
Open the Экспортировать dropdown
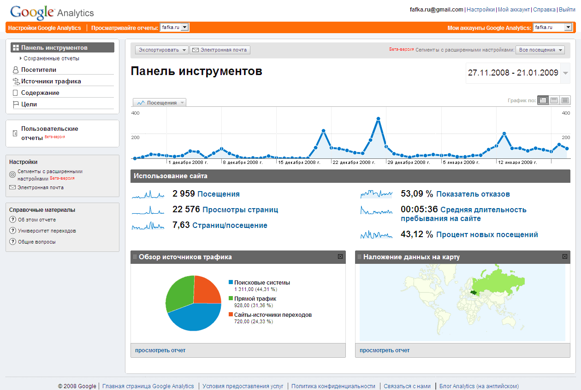coord(162,50)
